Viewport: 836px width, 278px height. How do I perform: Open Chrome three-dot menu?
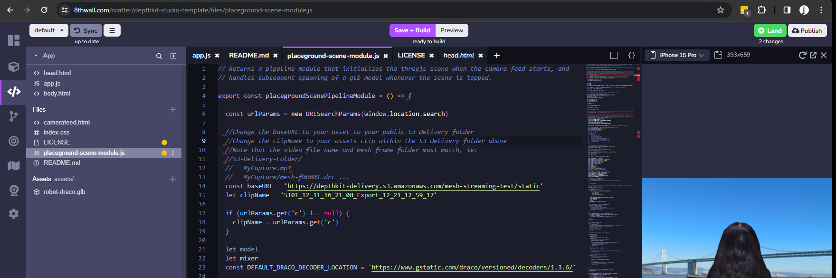(x=821, y=10)
